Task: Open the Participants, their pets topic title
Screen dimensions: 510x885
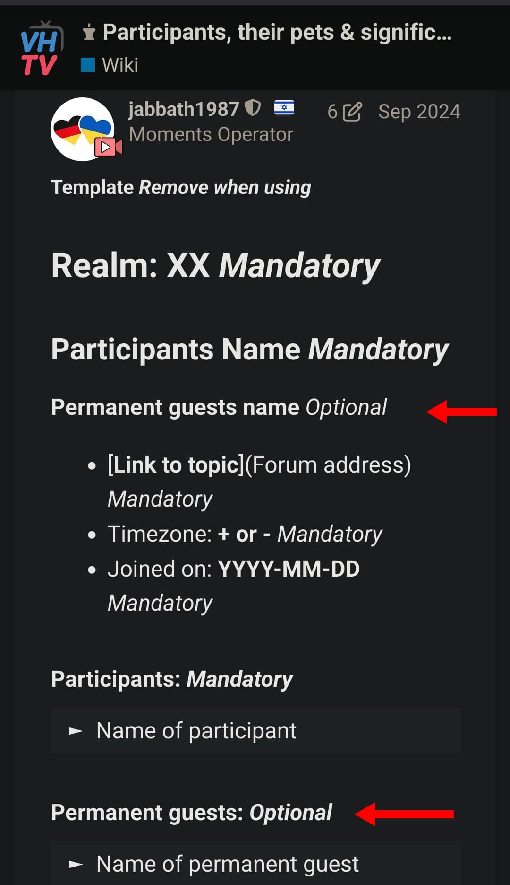Action: (277, 33)
